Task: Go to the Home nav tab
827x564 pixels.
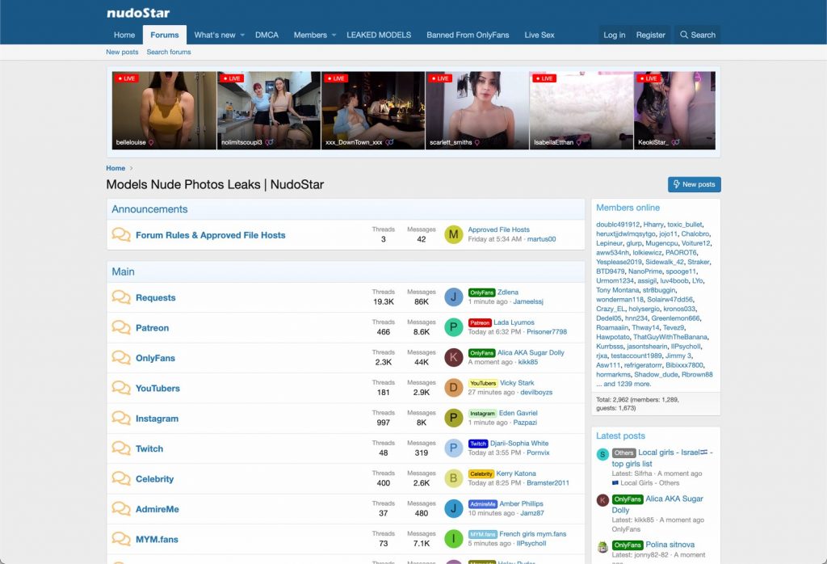Action: 124,35
